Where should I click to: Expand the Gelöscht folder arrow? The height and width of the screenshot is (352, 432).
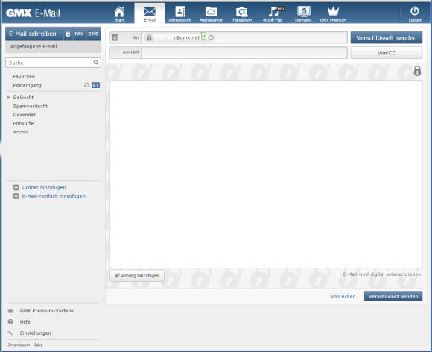pos(8,98)
